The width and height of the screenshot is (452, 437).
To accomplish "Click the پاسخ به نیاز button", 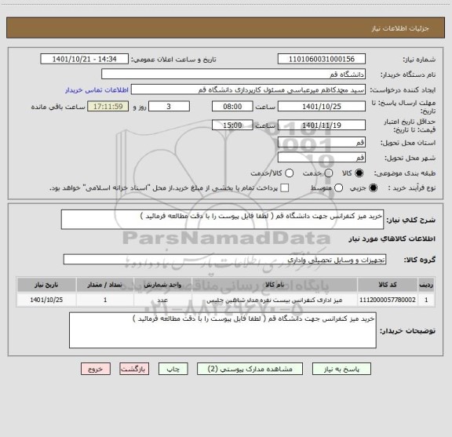I will (341, 369).
